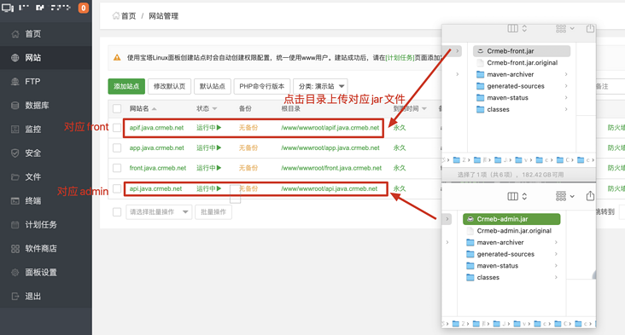Click the database icon in the sidebar

(x=15, y=106)
